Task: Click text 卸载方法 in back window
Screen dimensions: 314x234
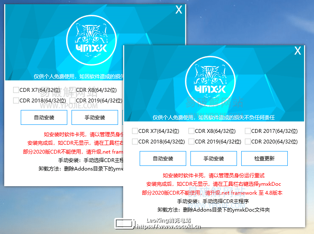Action: [x=81, y=169]
